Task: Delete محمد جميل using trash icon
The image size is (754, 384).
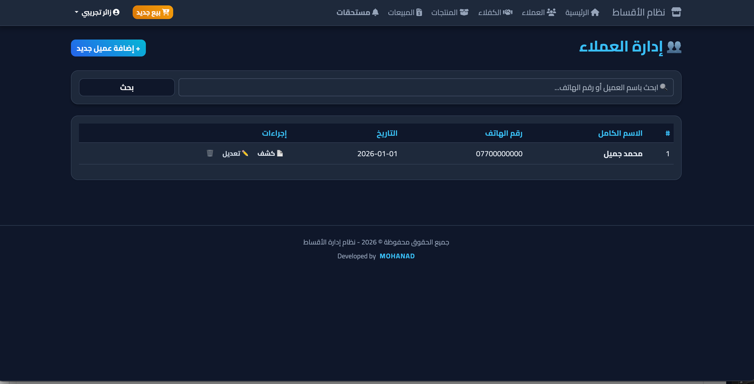Action: pos(210,153)
